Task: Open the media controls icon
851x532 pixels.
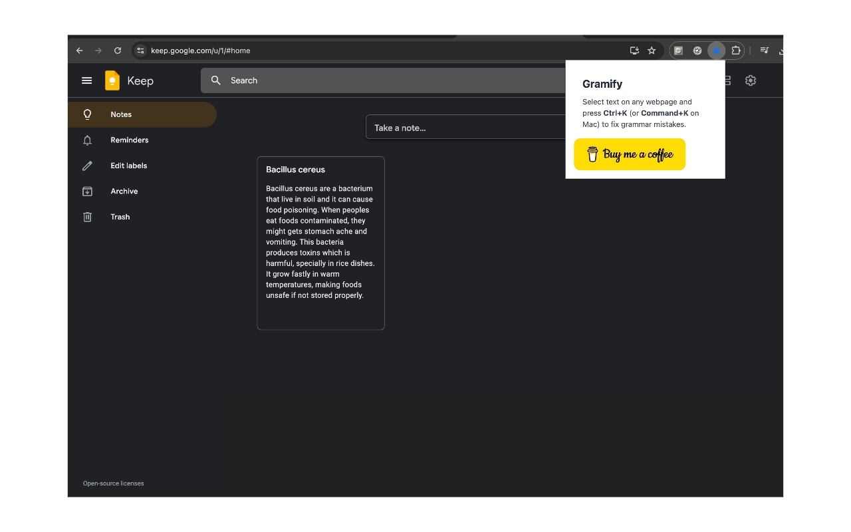Action: click(765, 51)
